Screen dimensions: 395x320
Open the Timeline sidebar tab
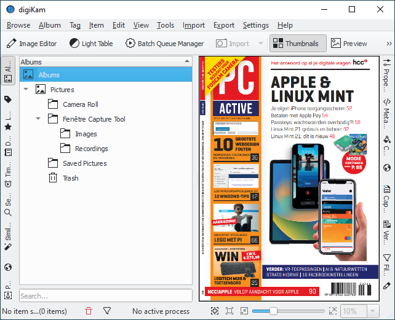point(8,174)
